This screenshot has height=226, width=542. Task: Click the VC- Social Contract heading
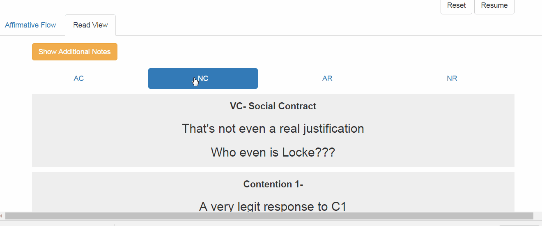tap(273, 106)
